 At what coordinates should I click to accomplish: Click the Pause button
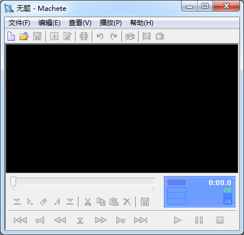[199, 220]
